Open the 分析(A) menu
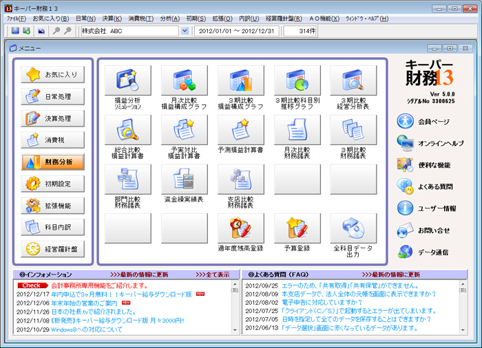 point(169,19)
